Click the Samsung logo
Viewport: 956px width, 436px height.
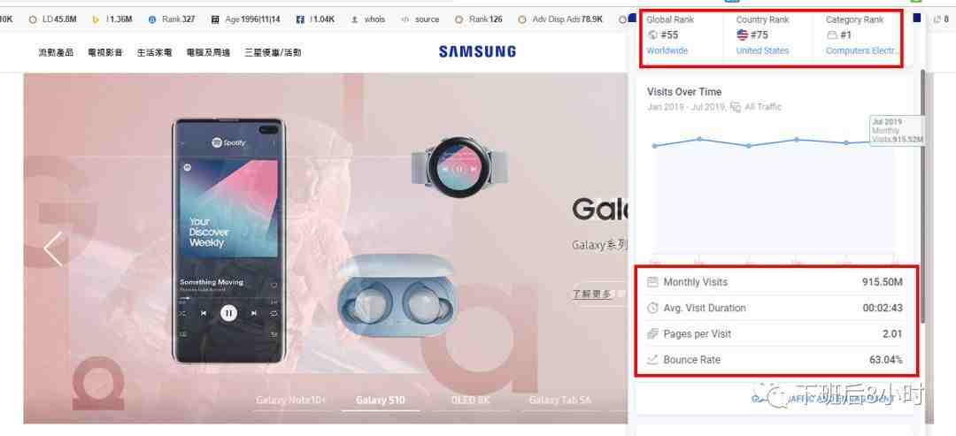[477, 52]
